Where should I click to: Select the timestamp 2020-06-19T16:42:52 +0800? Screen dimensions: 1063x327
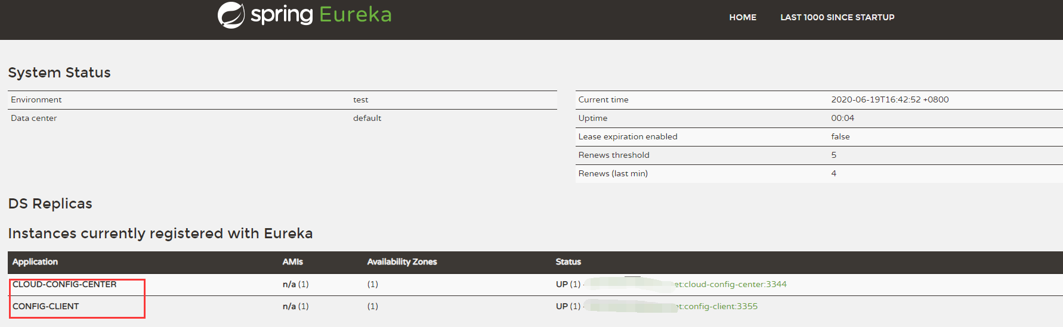[x=890, y=99]
